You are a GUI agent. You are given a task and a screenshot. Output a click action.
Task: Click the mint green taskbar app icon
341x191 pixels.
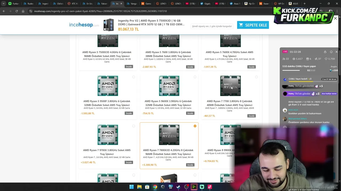202,187
